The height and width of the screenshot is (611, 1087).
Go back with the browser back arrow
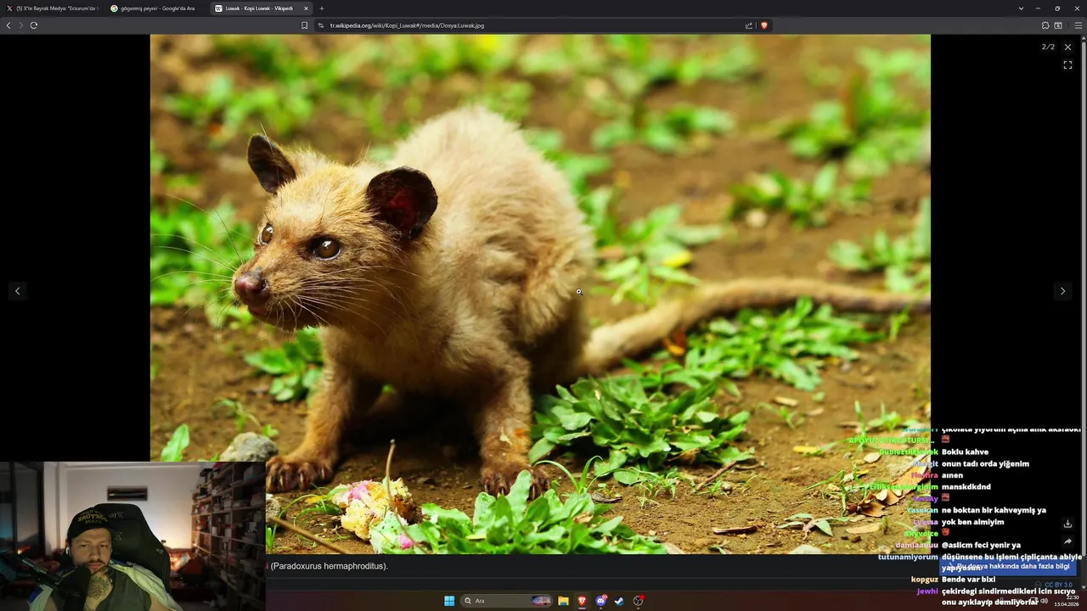pyautogui.click(x=8, y=25)
